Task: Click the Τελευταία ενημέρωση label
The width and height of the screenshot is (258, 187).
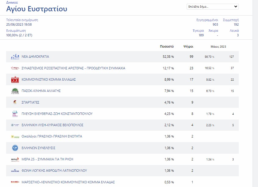Action: 22,20
